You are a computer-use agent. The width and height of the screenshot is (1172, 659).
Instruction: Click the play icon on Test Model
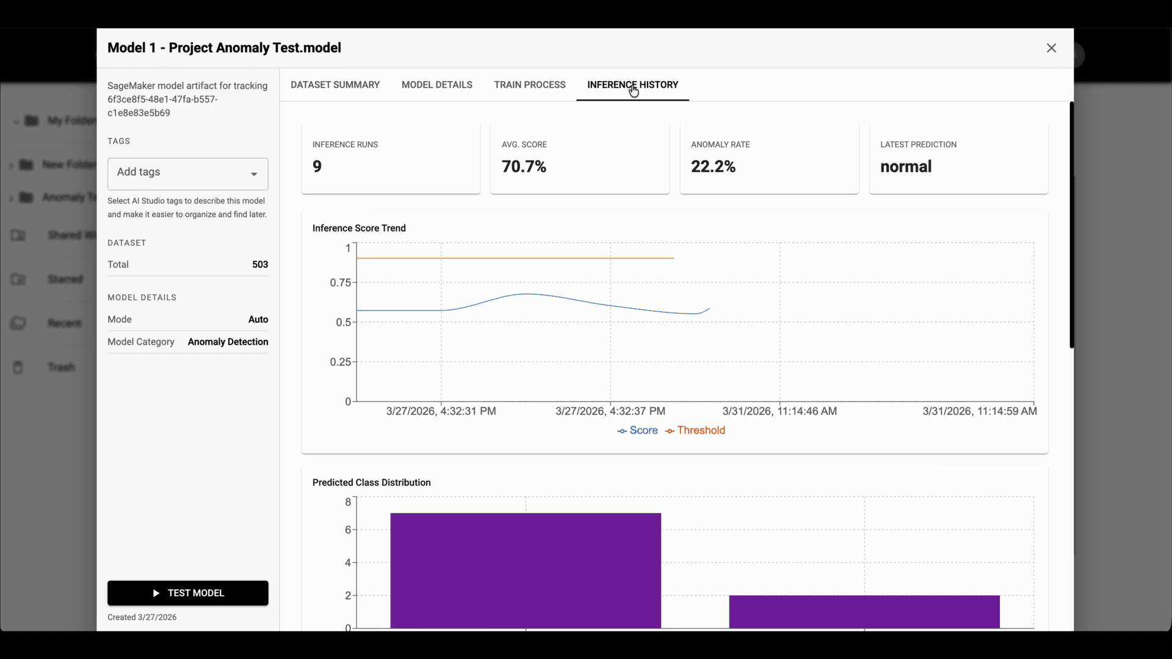[156, 593]
